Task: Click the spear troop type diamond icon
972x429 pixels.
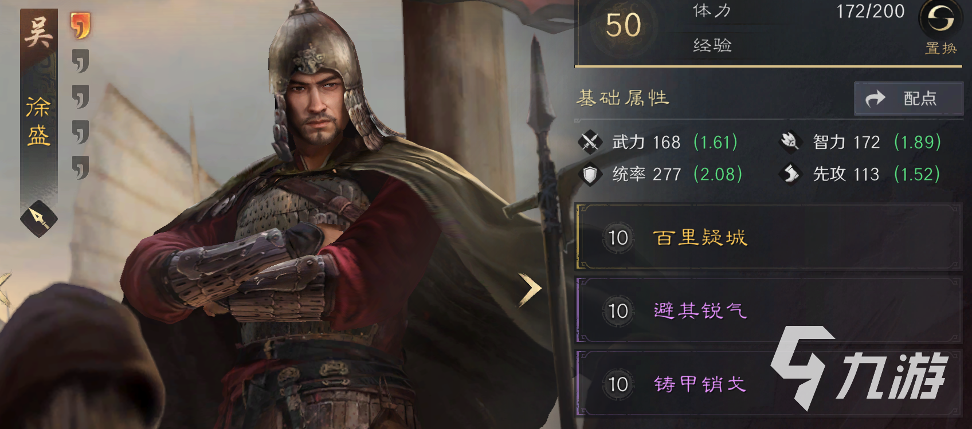Action: click(39, 218)
